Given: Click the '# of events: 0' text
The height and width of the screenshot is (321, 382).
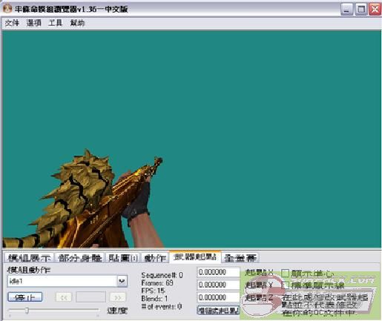Looking at the screenshot, I should coord(162,306).
